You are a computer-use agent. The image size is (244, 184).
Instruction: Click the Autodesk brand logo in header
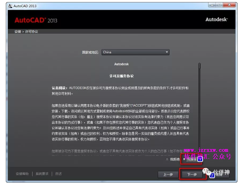coord(217,20)
